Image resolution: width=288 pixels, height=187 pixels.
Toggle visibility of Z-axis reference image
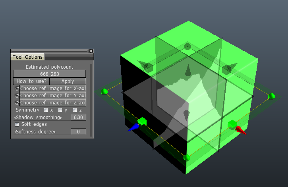click(17, 103)
